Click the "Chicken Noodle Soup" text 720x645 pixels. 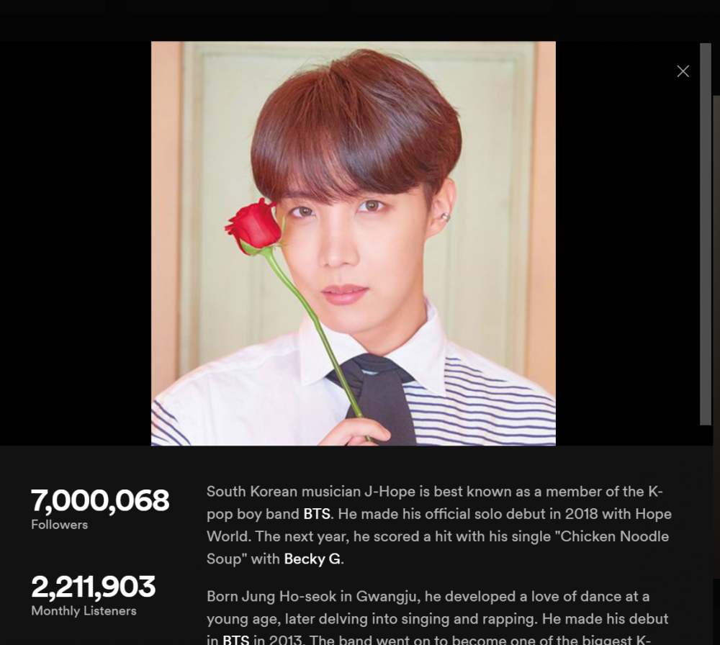coord(437,547)
